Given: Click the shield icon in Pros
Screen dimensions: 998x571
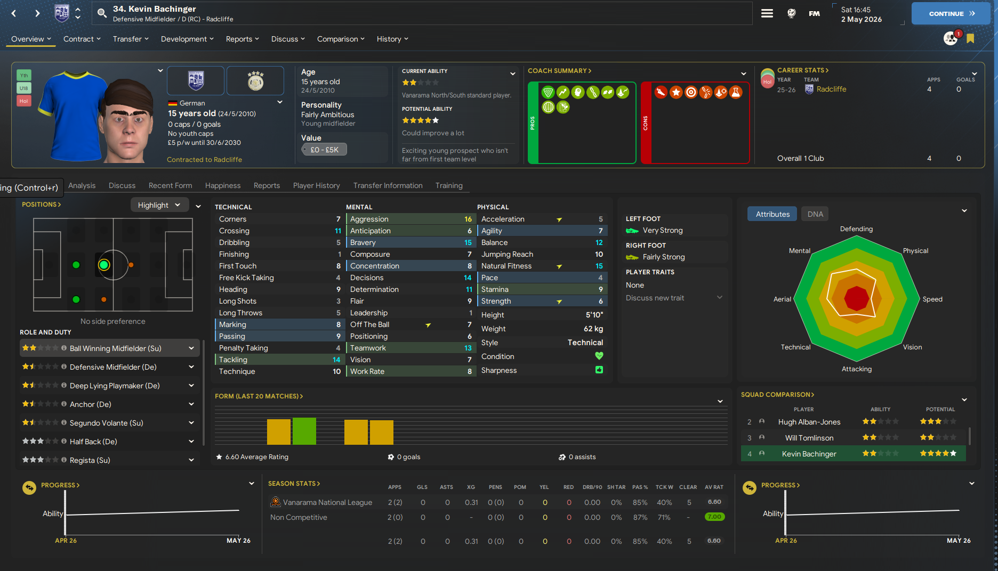Looking at the screenshot, I should pyautogui.click(x=548, y=92).
